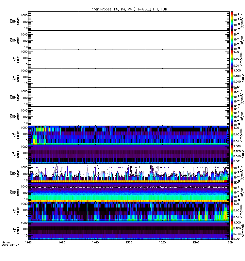
Task: Select the "the fff 32 edc34" panel label
Action: (14, 173)
